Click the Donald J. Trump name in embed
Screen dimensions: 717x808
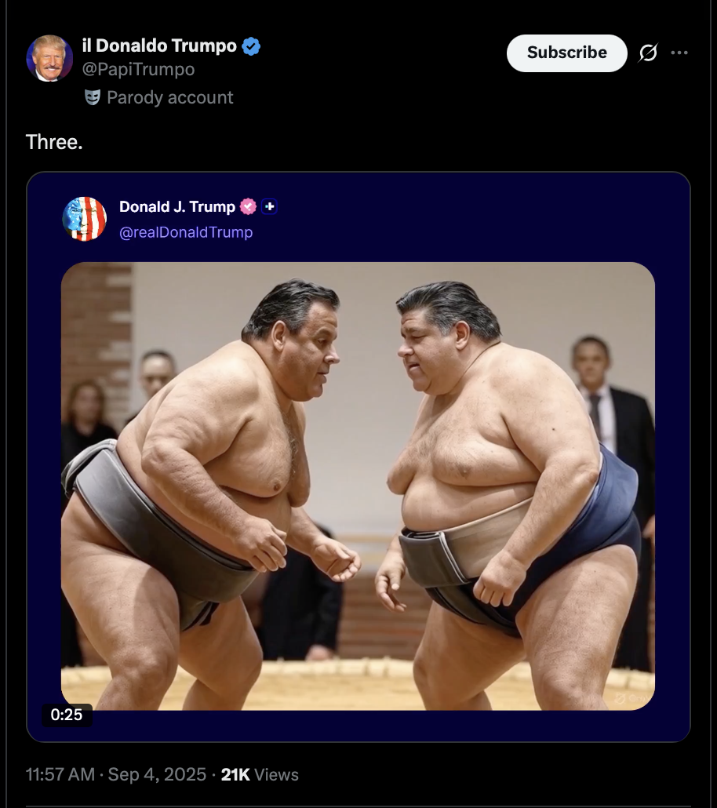177,206
